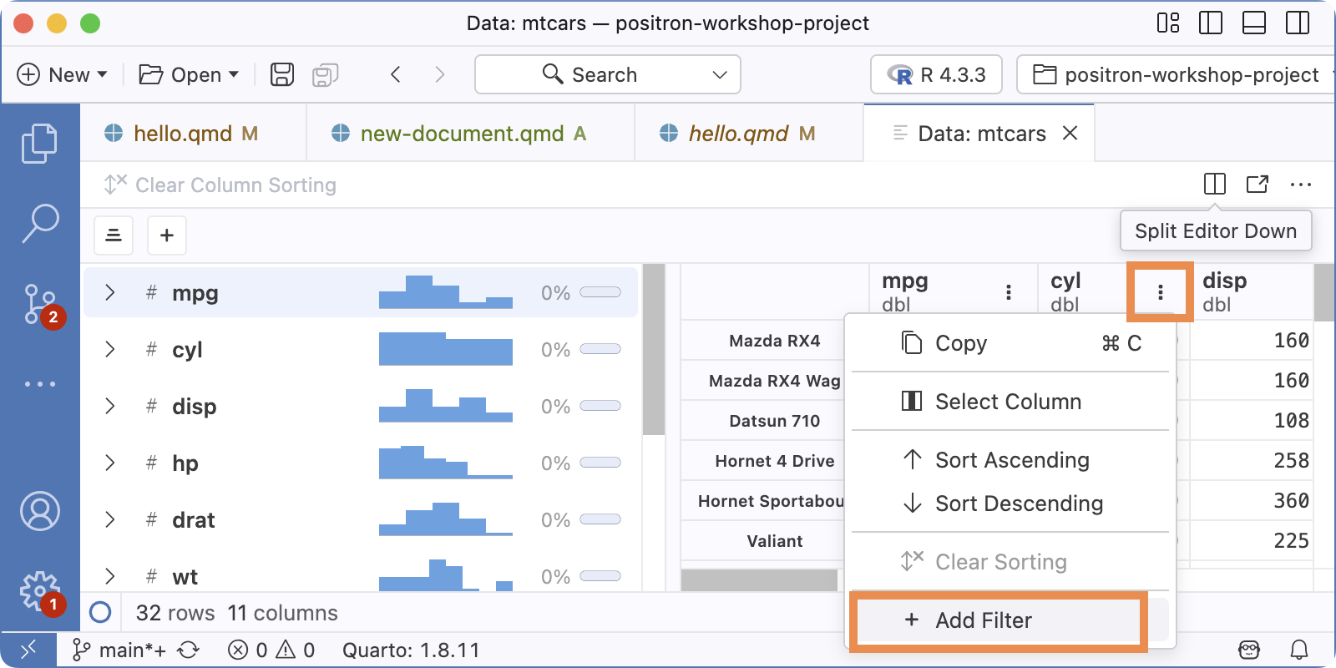Select the Mazda RX4 row header
Viewport: 1336px width, 668px height.
tap(774, 341)
